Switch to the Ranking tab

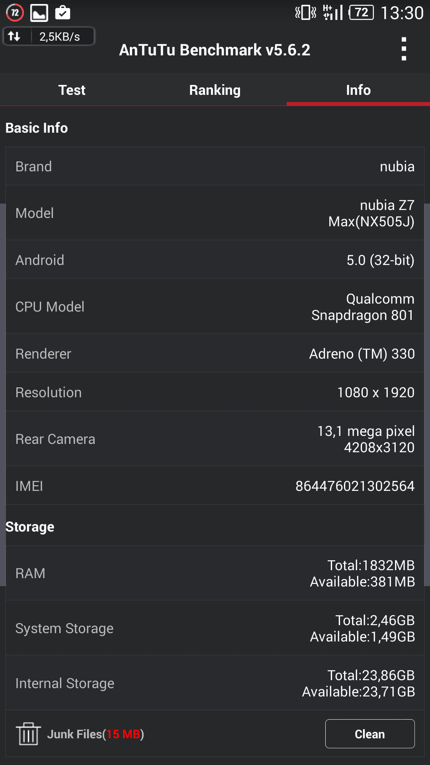215,90
